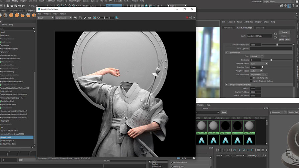The image size is (299, 168).
Task: Open Maya Arnold menu in main menubar
Action: 135,1
